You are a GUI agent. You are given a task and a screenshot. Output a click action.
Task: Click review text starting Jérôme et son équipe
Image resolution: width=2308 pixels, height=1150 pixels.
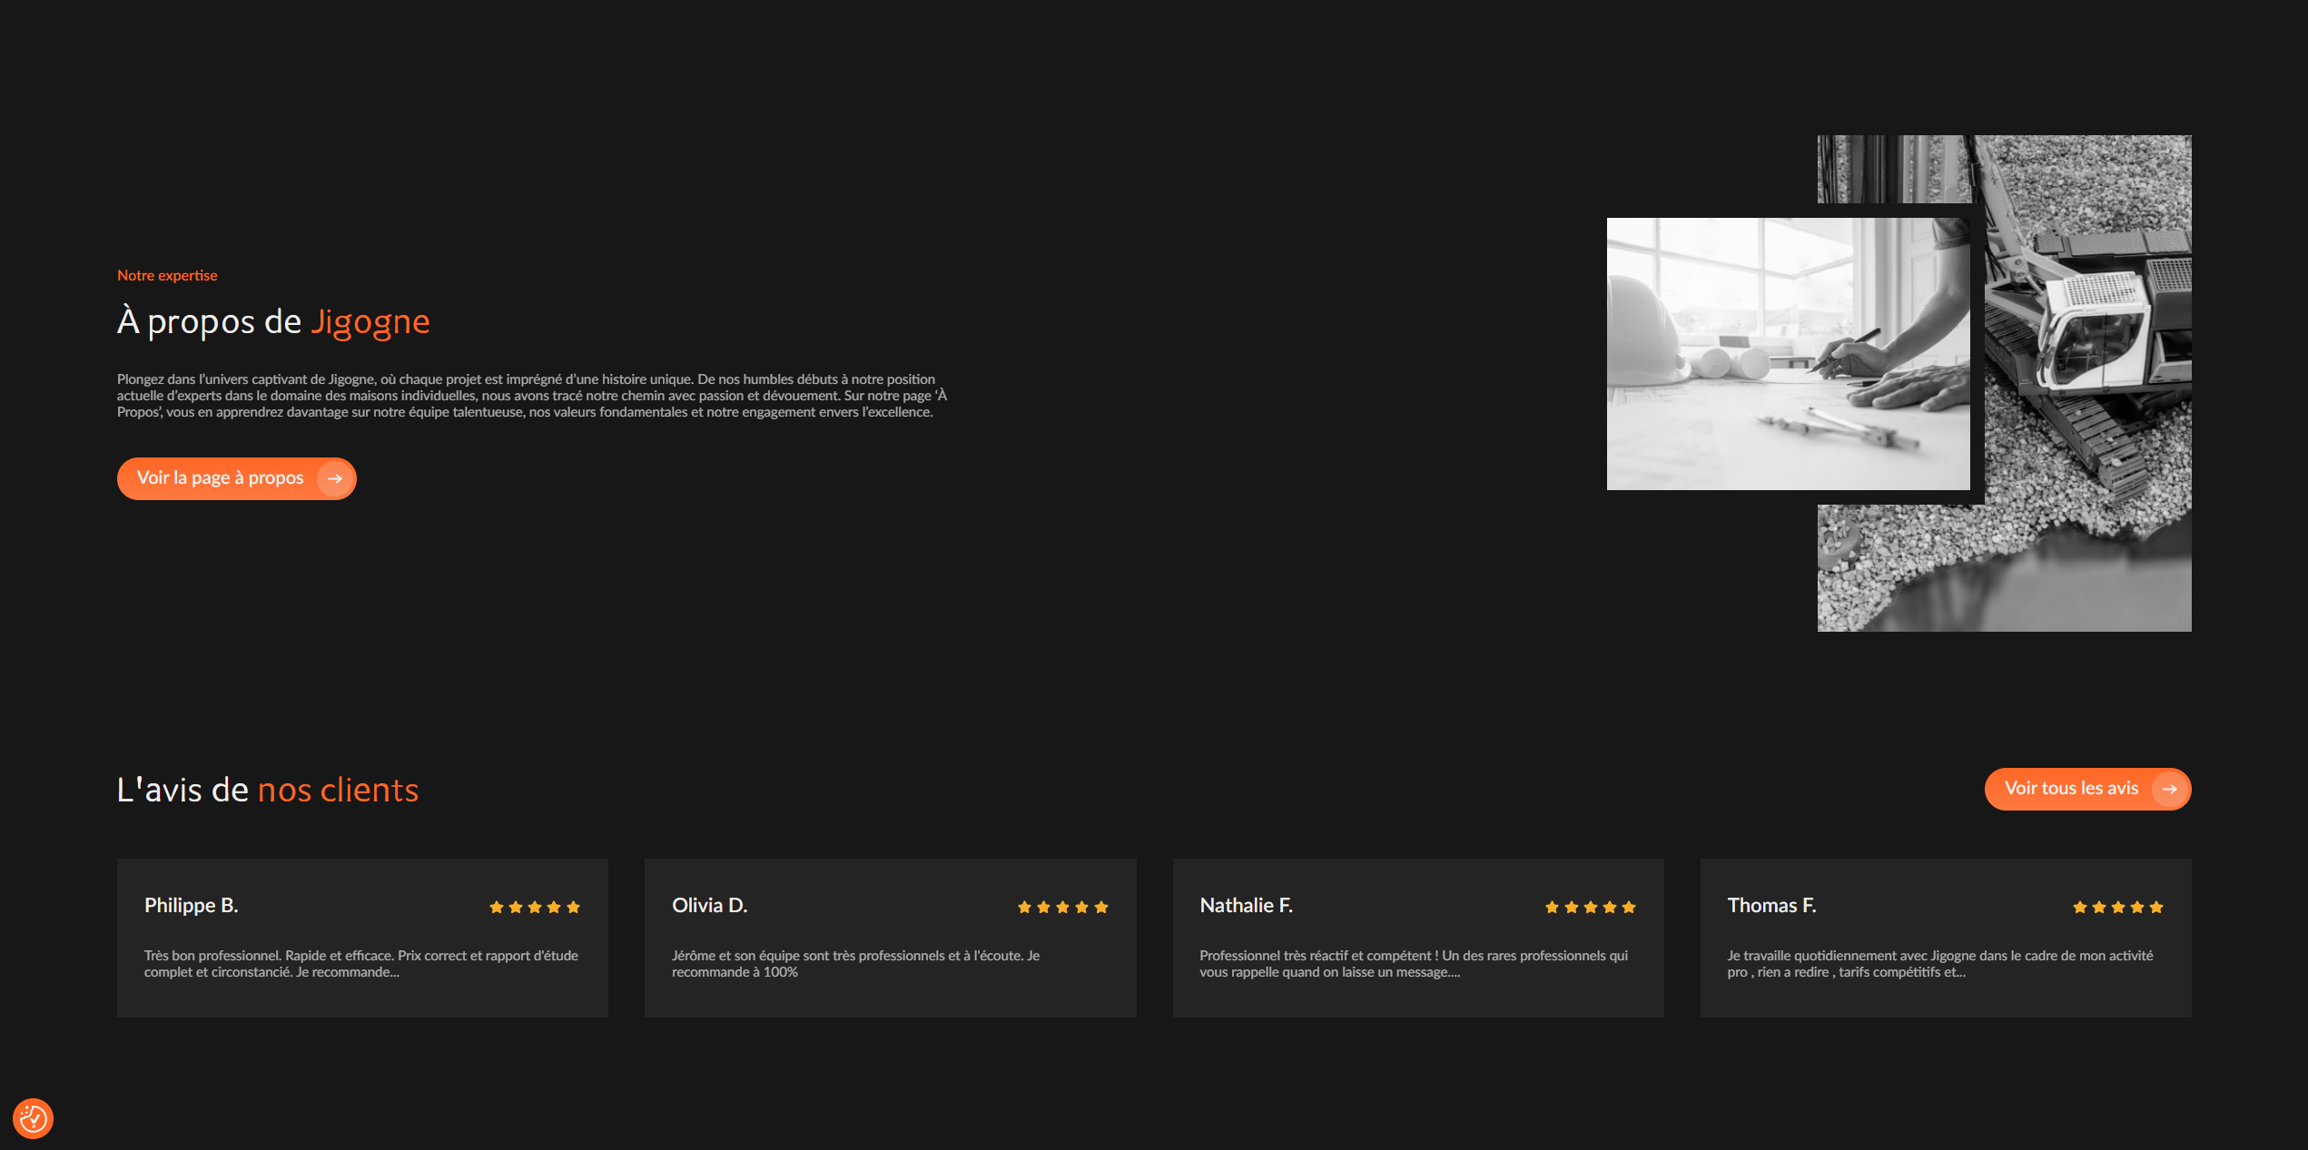tap(856, 964)
